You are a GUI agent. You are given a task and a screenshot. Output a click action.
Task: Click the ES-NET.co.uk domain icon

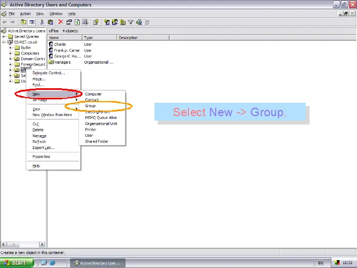10,42
